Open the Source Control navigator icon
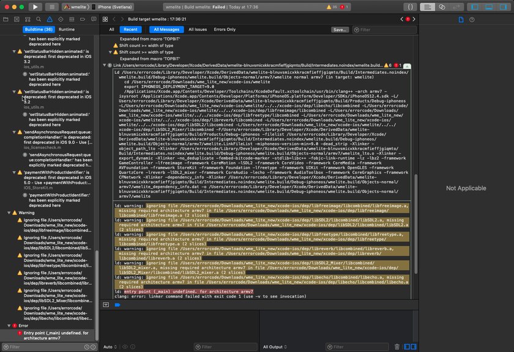 point(17,20)
